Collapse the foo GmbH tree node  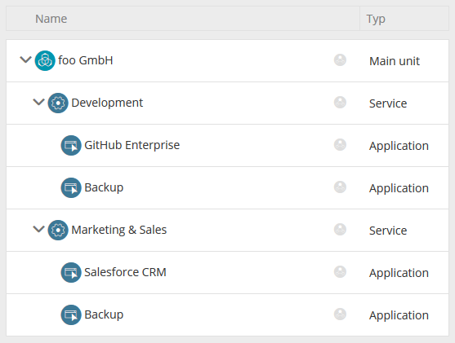pos(25,59)
